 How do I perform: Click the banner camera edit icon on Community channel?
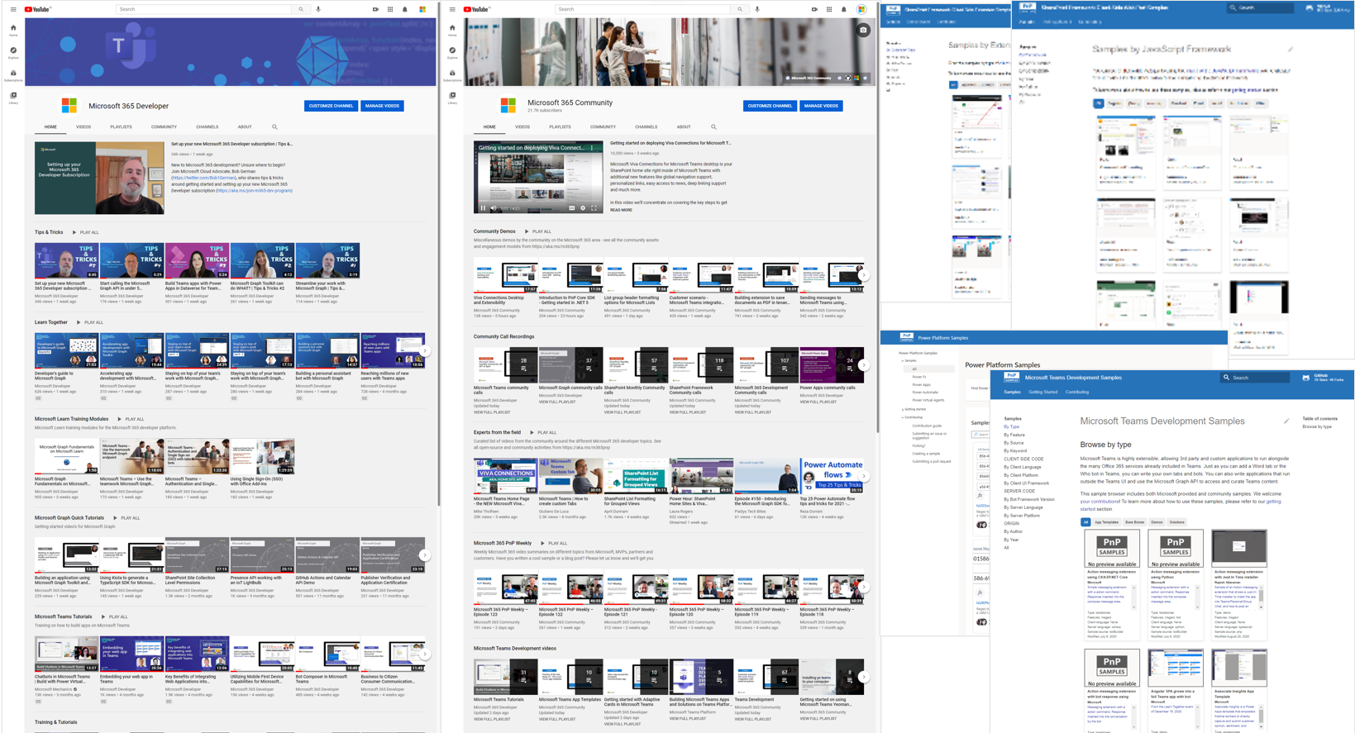pyautogui.click(x=863, y=30)
